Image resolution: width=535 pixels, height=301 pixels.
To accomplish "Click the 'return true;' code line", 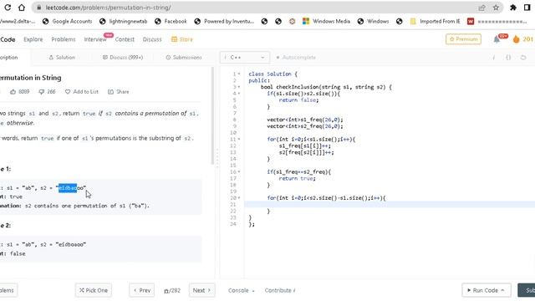I will click(298, 178).
